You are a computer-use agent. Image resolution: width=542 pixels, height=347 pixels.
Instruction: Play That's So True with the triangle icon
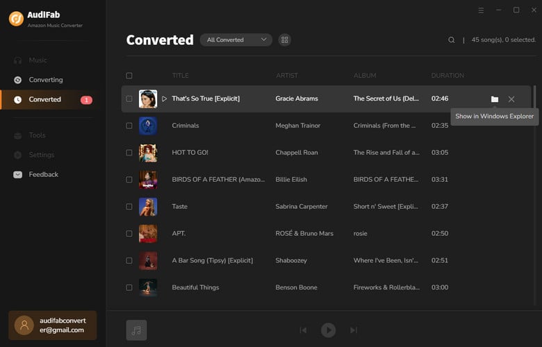(165, 99)
